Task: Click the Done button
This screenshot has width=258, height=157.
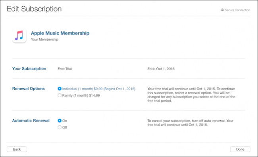Action: [240, 149]
